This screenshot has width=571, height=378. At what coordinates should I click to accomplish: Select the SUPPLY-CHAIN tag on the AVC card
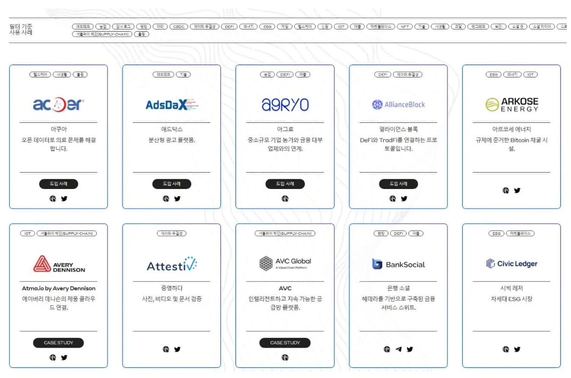point(285,233)
